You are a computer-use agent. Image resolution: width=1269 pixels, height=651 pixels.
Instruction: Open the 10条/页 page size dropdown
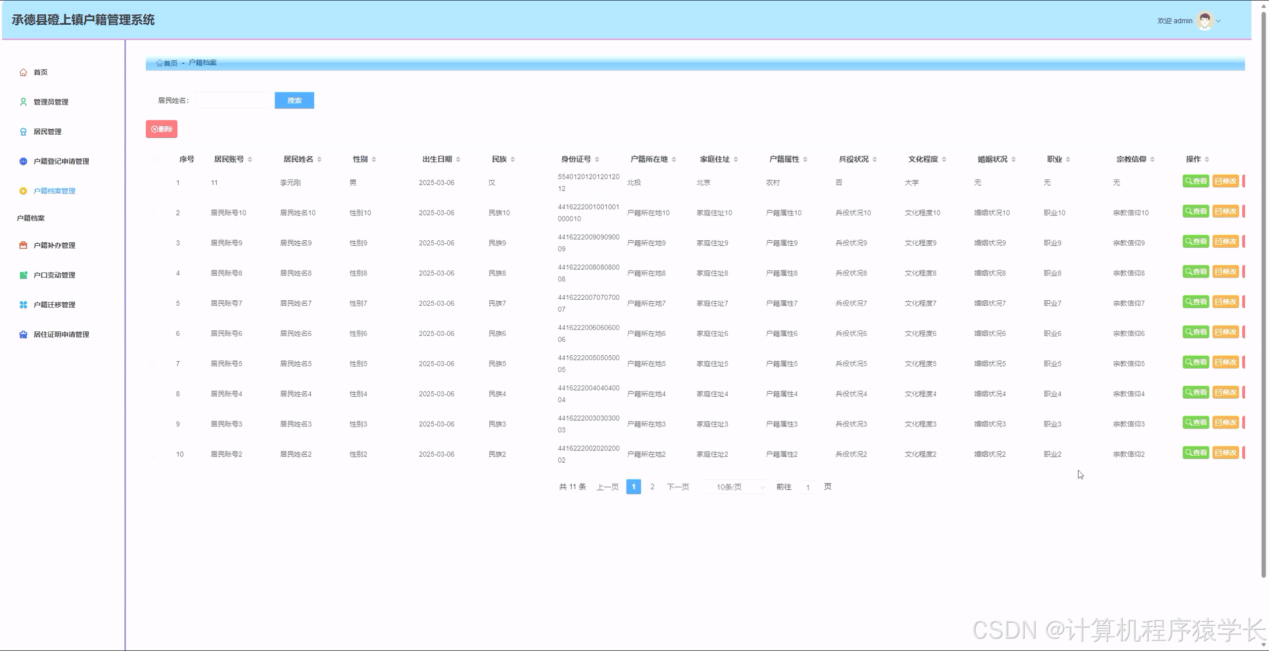pos(735,487)
